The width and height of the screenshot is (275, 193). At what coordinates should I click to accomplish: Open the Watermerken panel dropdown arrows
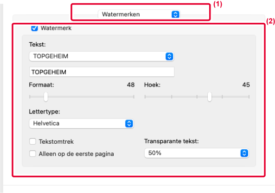[x=175, y=14]
